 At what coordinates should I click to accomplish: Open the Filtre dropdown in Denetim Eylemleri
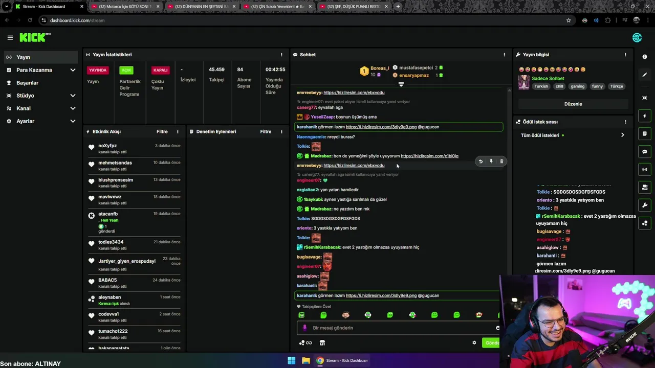tap(266, 131)
